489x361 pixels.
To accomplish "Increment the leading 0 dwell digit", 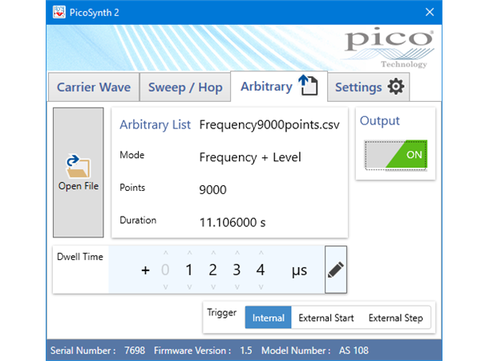I will 166,253.
